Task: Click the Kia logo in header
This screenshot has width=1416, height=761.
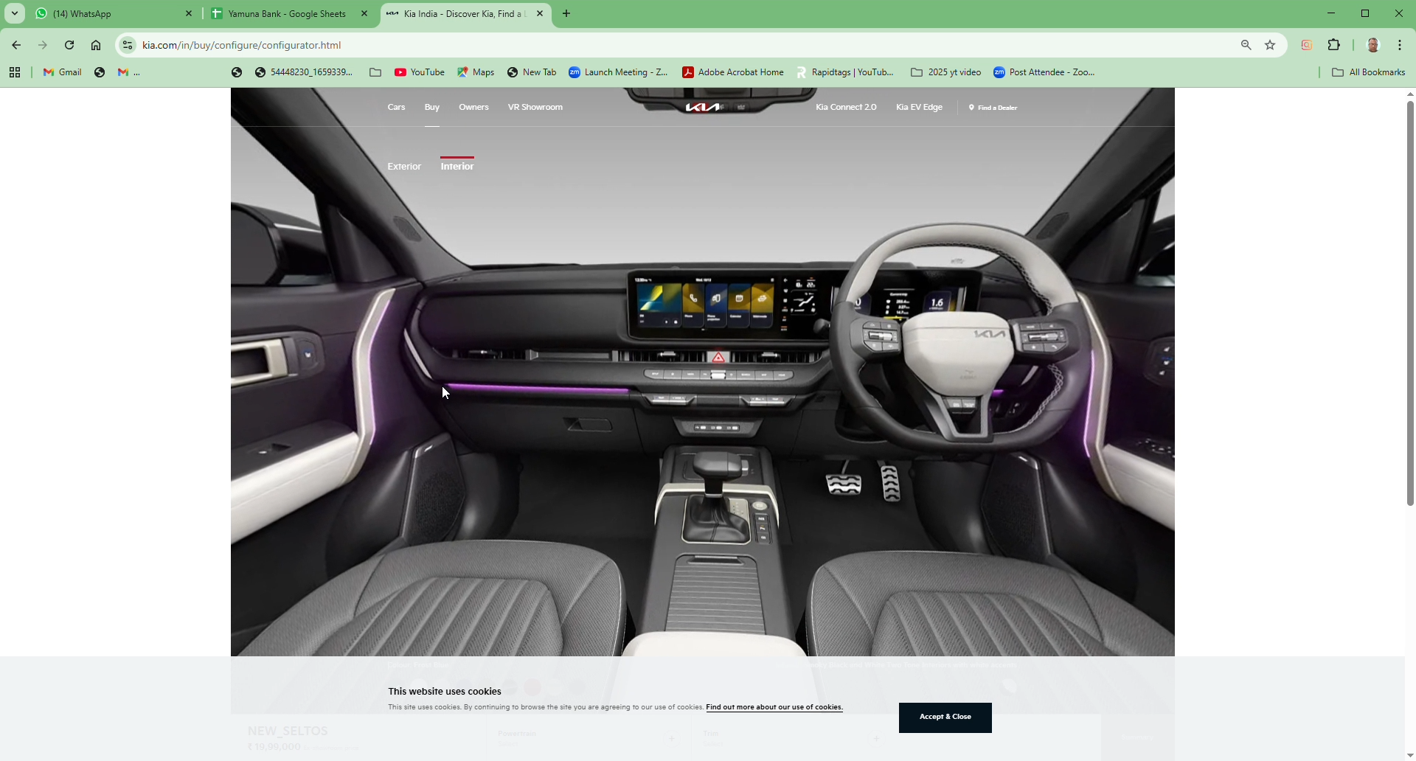Action: click(703, 108)
